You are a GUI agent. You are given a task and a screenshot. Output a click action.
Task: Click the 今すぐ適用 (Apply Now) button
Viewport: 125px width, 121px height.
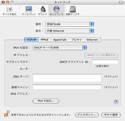(111, 115)
